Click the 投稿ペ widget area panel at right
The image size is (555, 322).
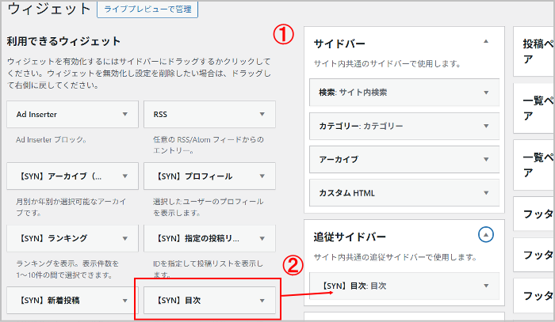(x=534, y=51)
